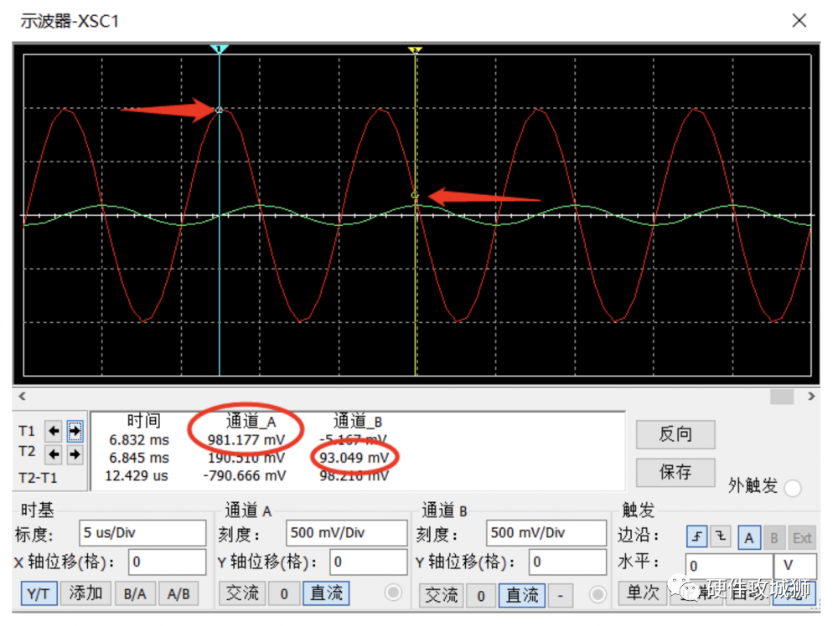Close the 示波器-XSC1 window
Image resolution: width=838 pixels, height=626 pixels.
pyautogui.click(x=799, y=21)
